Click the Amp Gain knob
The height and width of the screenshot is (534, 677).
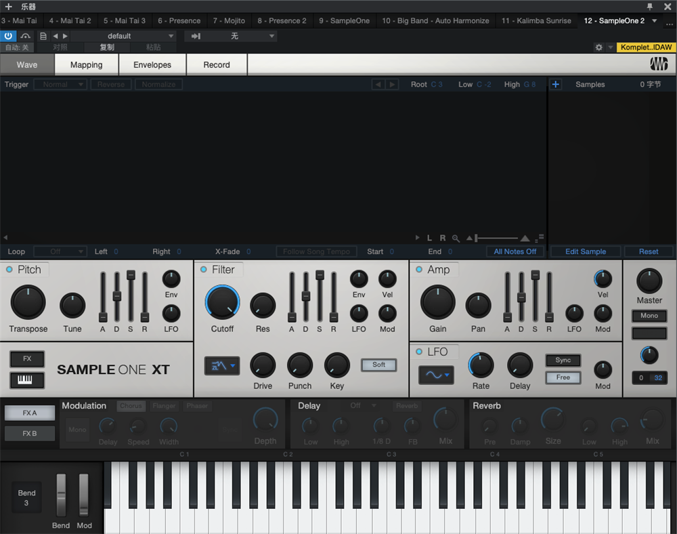tap(438, 302)
